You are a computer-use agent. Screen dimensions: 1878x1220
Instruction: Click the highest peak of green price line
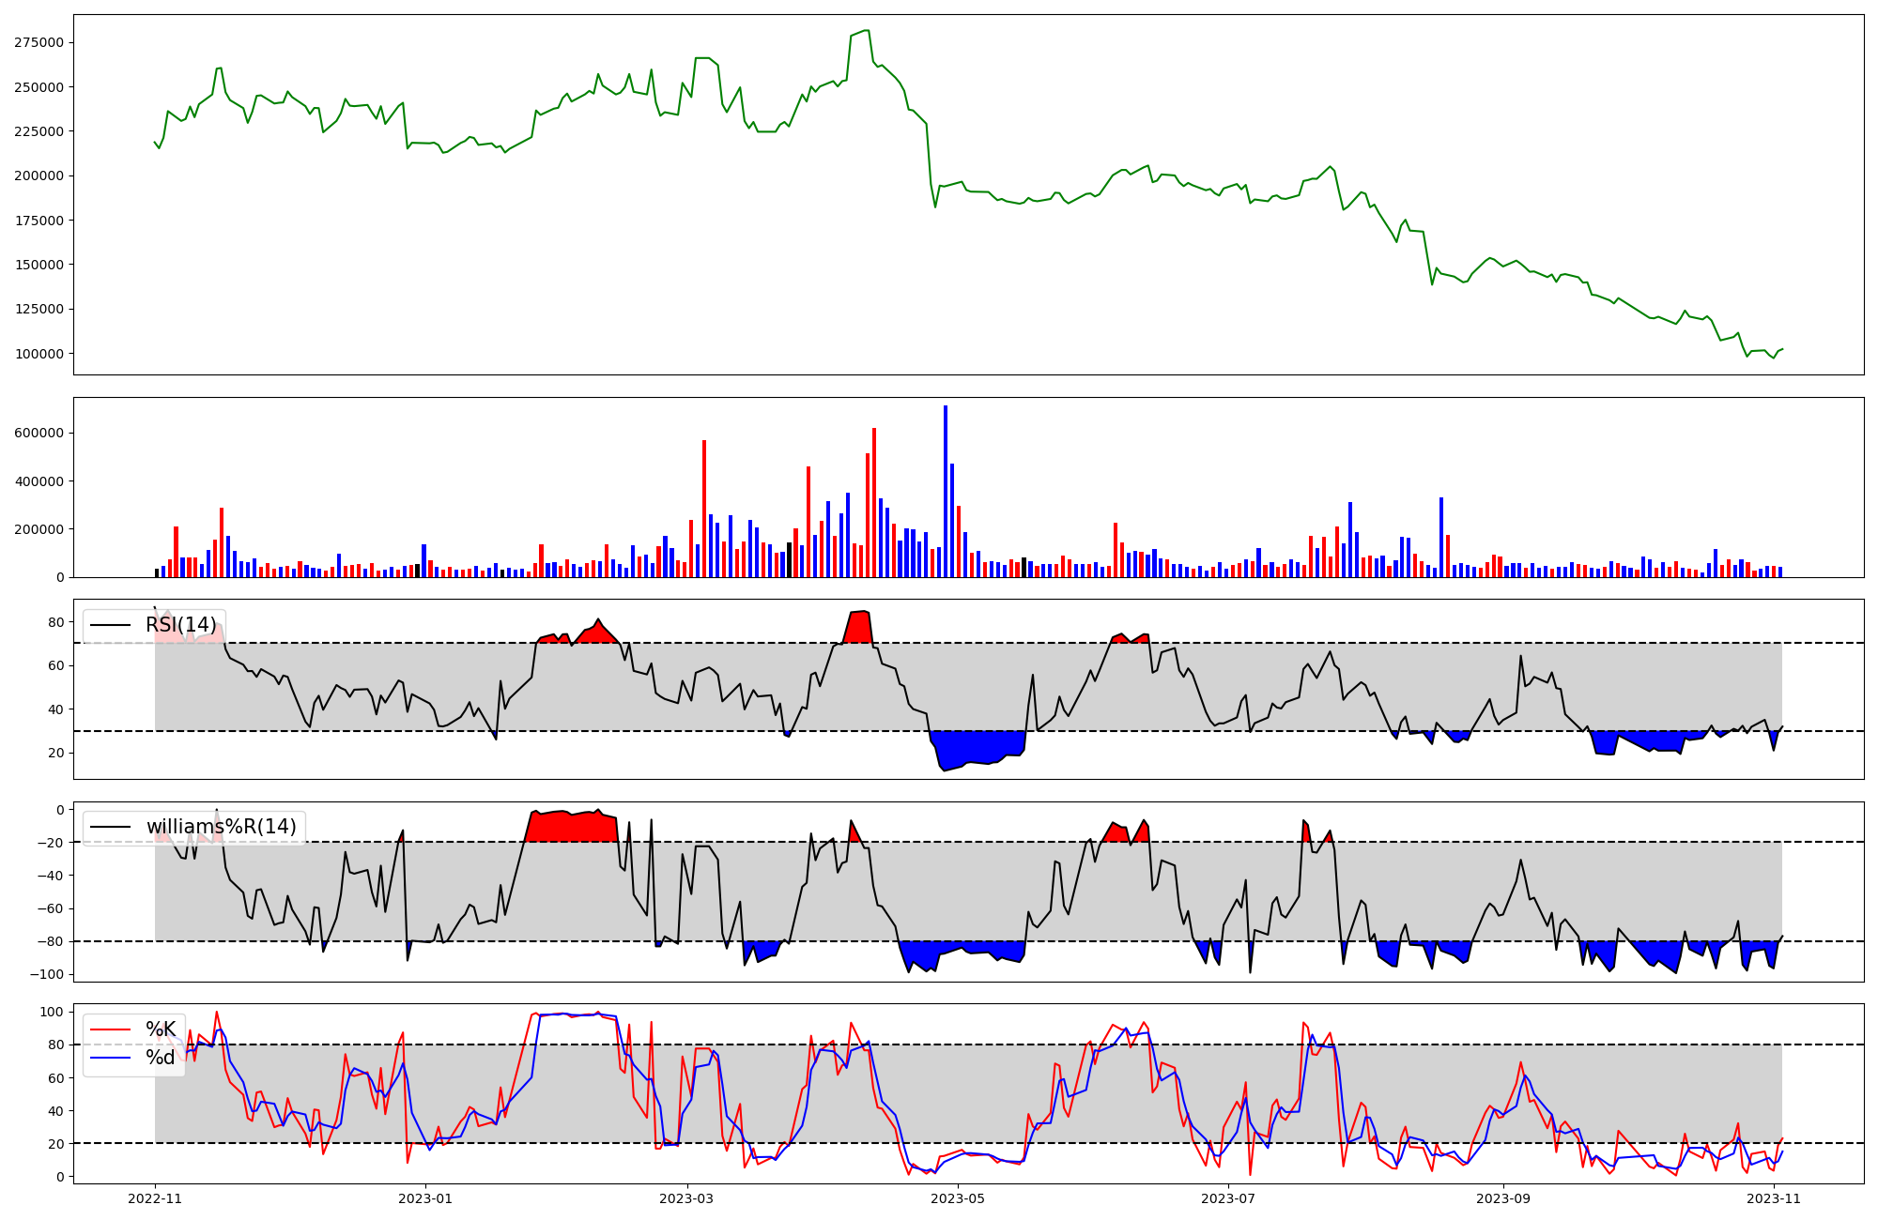[x=865, y=31]
